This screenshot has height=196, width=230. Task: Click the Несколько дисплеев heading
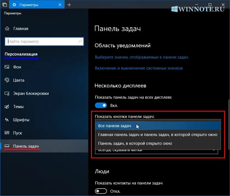(121, 85)
